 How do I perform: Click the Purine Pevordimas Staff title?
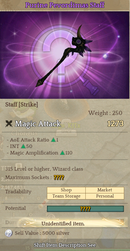point(65,5)
